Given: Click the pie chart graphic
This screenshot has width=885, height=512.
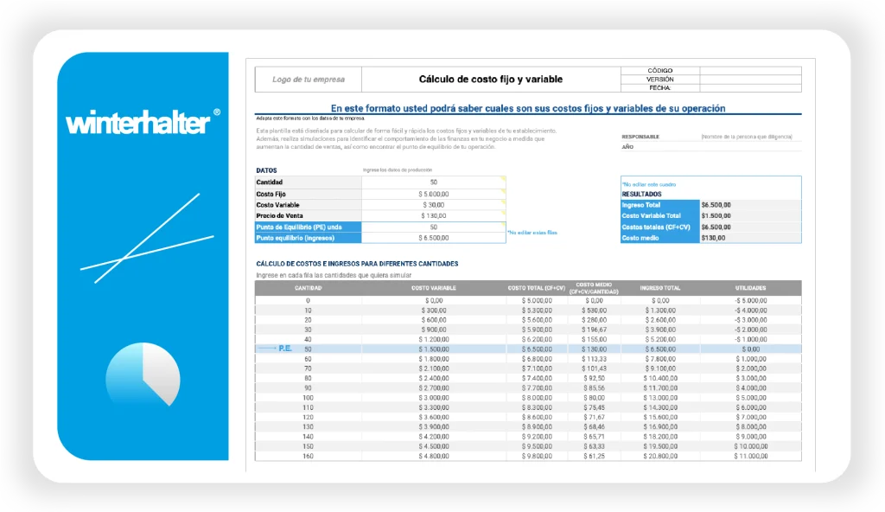Looking at the screenshot, I should (143, 374).
